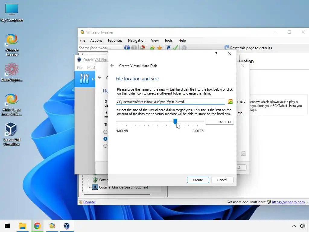Open File Explorer from taskbar
Screen dimensions: 309x232
[x=22, y=226]
